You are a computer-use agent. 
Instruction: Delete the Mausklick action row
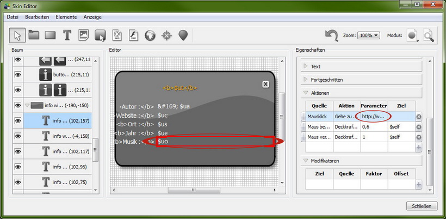coord(419,117)
